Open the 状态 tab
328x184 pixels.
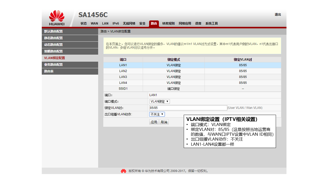[x=84, y=24]
